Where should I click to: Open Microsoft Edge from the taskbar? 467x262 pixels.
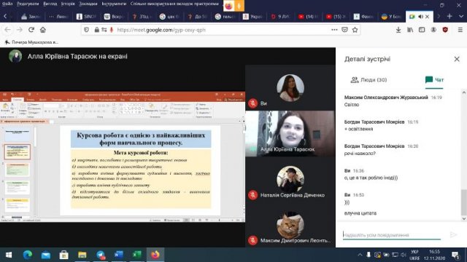pos(28,255)
